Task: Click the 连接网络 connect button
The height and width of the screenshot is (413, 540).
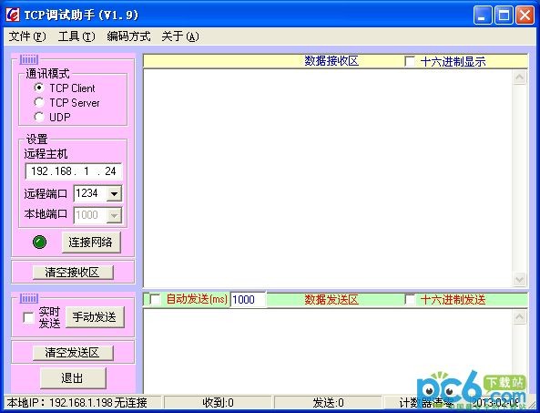Action: click(x=91, y=242)
